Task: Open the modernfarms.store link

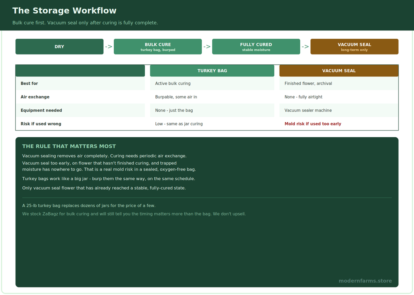Action: 365,281
